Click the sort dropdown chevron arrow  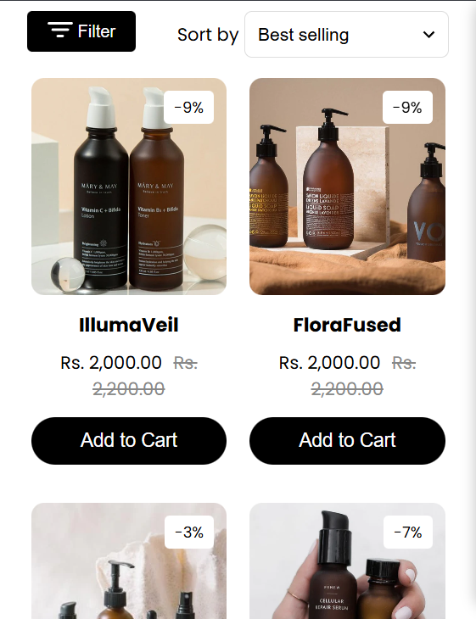(428, 35)
